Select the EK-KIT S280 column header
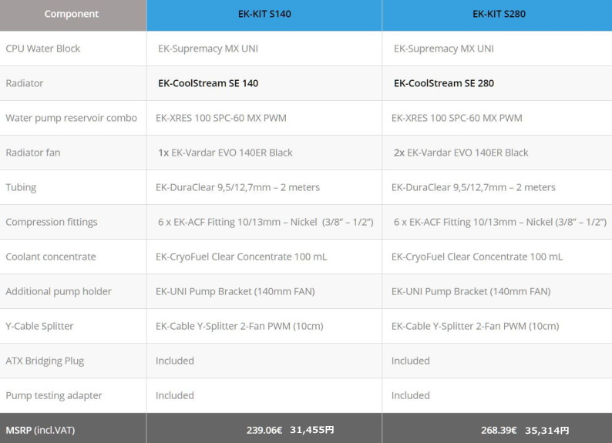The height and width of the screenshot is (443, 612). [499, 14]
